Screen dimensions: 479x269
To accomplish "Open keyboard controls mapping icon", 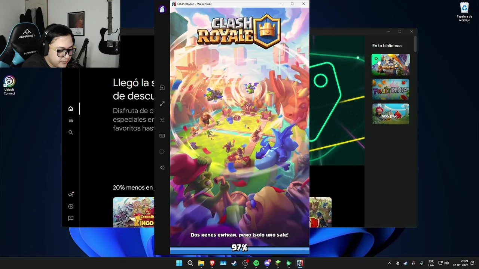I will [162, 136].
